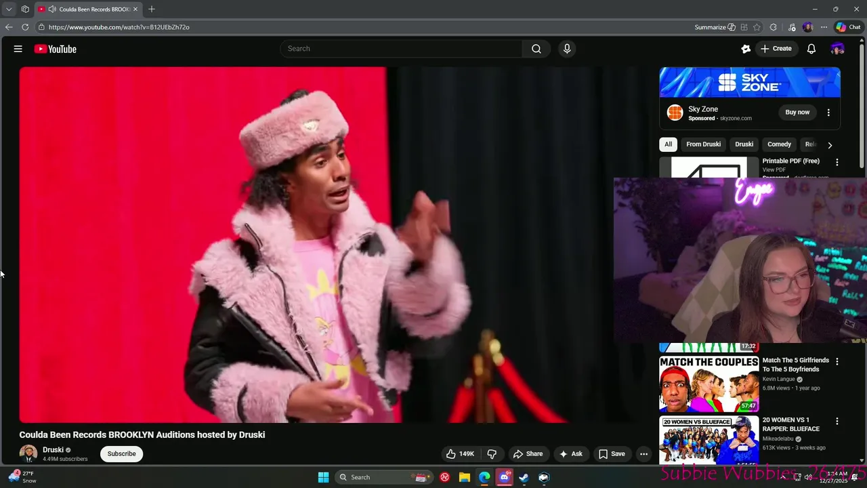Go back in the browser

coord(9,27)
